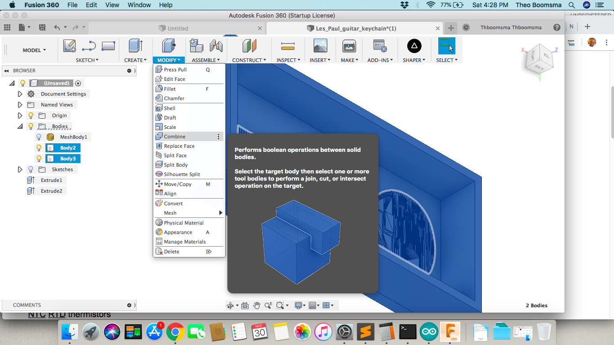The height and width of the screenshot is (345, 614).
Task: Click the Pan hand icon in navigation bar
Action: [257, 305]
